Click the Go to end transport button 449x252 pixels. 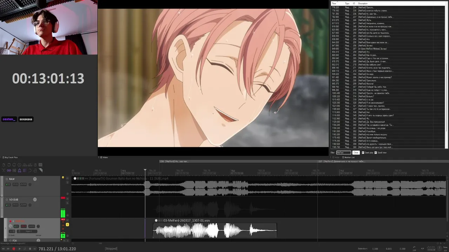coord(8,249)
